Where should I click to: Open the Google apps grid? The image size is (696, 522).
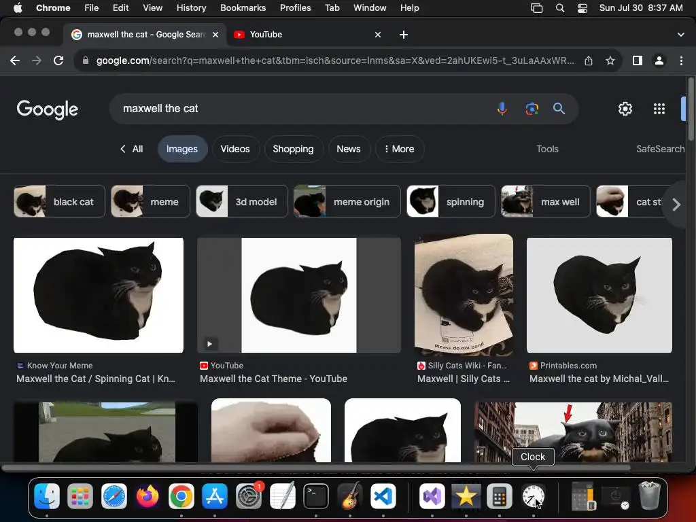(x=659, y=109)
